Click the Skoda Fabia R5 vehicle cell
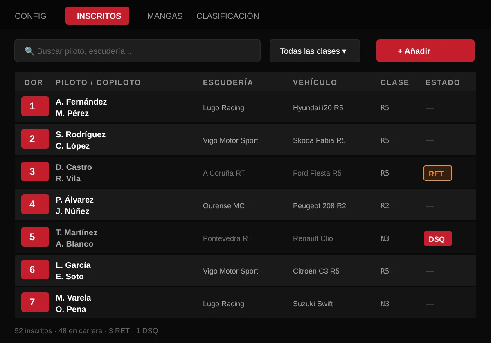The width and height of the screenshot is (491, 343). click(319, 140)
